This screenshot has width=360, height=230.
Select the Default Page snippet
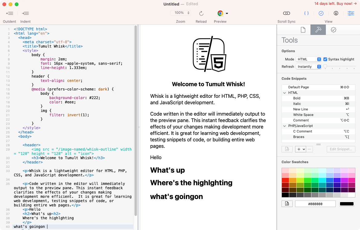[x=318, y=87]
